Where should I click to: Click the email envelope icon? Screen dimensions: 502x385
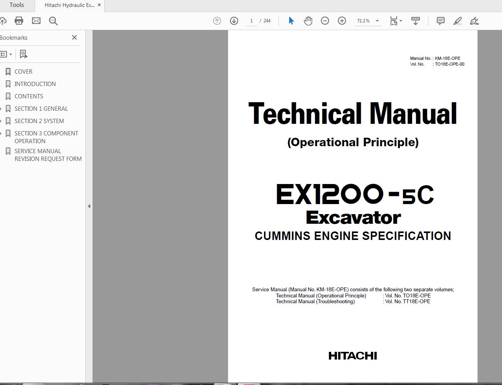click(36, 21)
